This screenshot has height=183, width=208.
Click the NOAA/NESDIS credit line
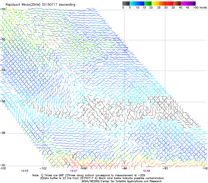(x=121, y=181)
